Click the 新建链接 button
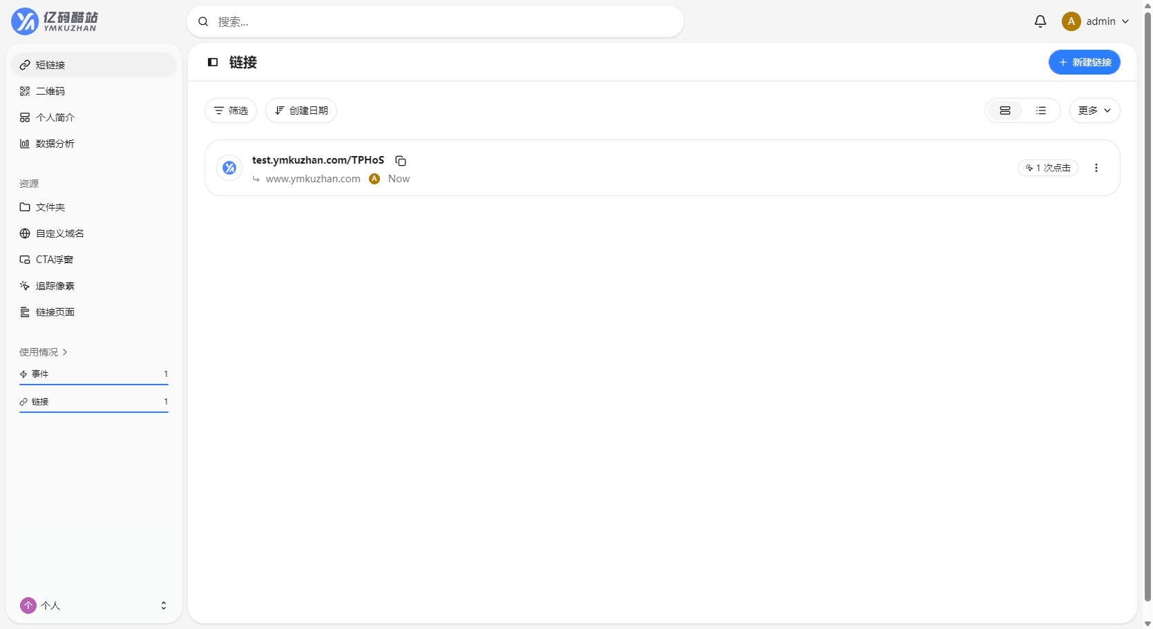Viewport: 1153px width, 629px height. [1085, 62]
